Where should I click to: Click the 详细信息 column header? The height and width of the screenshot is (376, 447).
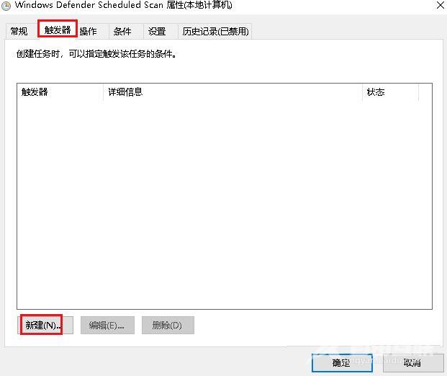232,92
